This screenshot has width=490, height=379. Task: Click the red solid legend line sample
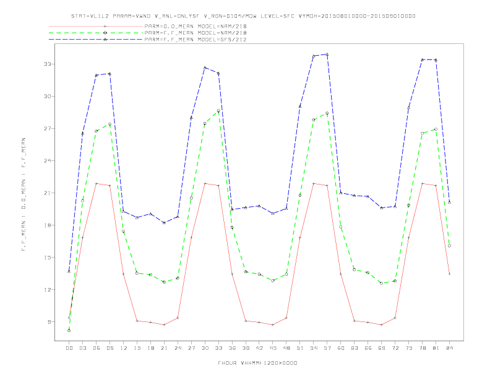point(96,26)
